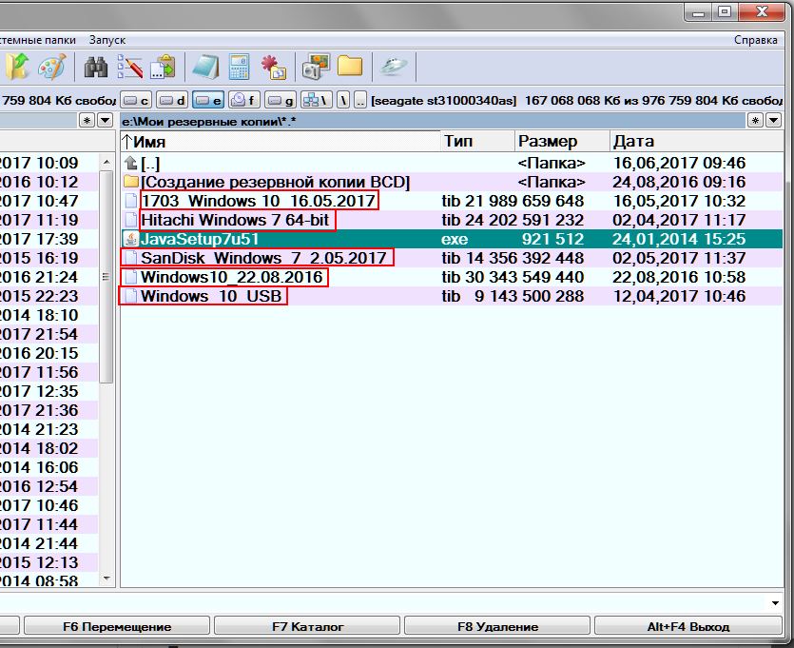Expand the command line history dropdown arrow
This screenshot has height=648, width=794.
click(x=775, y=603)
